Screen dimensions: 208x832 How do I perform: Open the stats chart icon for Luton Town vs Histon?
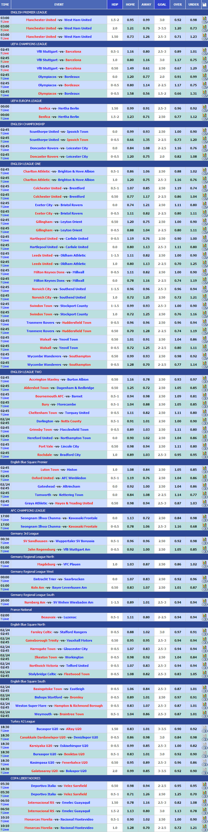click(204, 468)
